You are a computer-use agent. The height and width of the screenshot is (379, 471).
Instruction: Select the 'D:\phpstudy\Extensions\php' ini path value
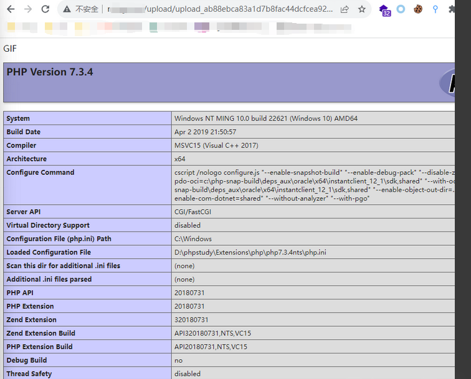tap(250, 253)
